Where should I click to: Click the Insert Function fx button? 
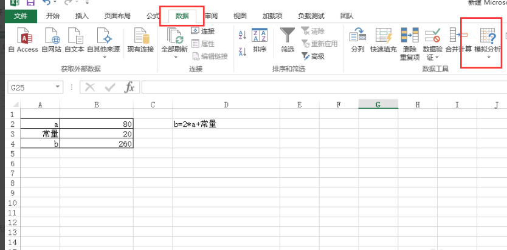129,87
